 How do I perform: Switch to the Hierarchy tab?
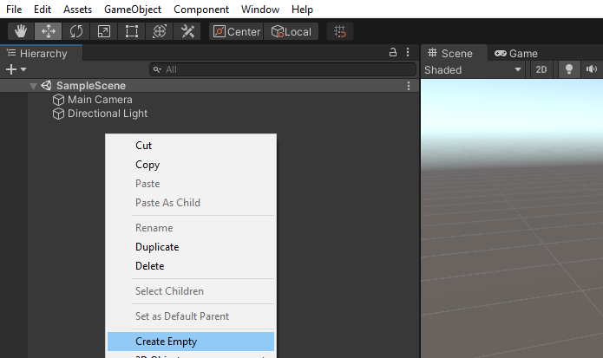click(41, 53)
